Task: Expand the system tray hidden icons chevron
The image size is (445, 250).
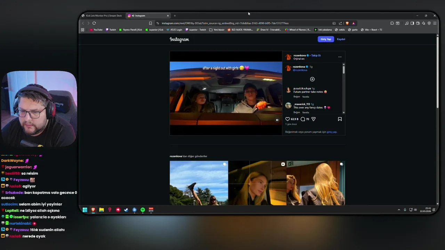Action: pyautogui.click(x=399, y=210)
